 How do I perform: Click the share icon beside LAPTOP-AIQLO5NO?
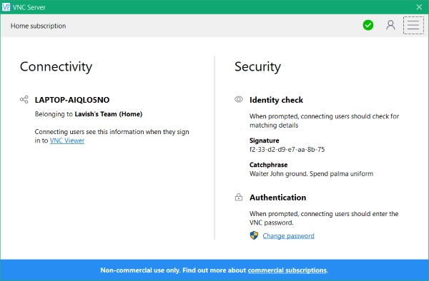pyautogui.click(x=24, y=99)
